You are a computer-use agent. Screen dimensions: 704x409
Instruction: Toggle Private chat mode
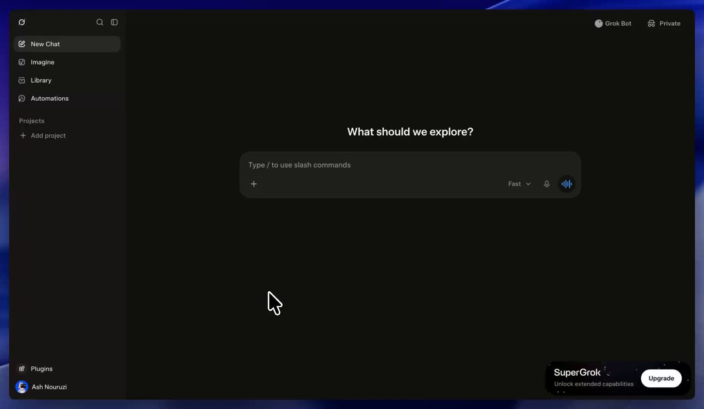pos(664,23)
